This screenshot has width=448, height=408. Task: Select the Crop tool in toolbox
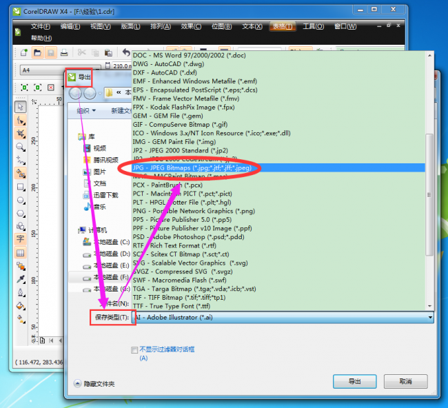click(21, 134)
